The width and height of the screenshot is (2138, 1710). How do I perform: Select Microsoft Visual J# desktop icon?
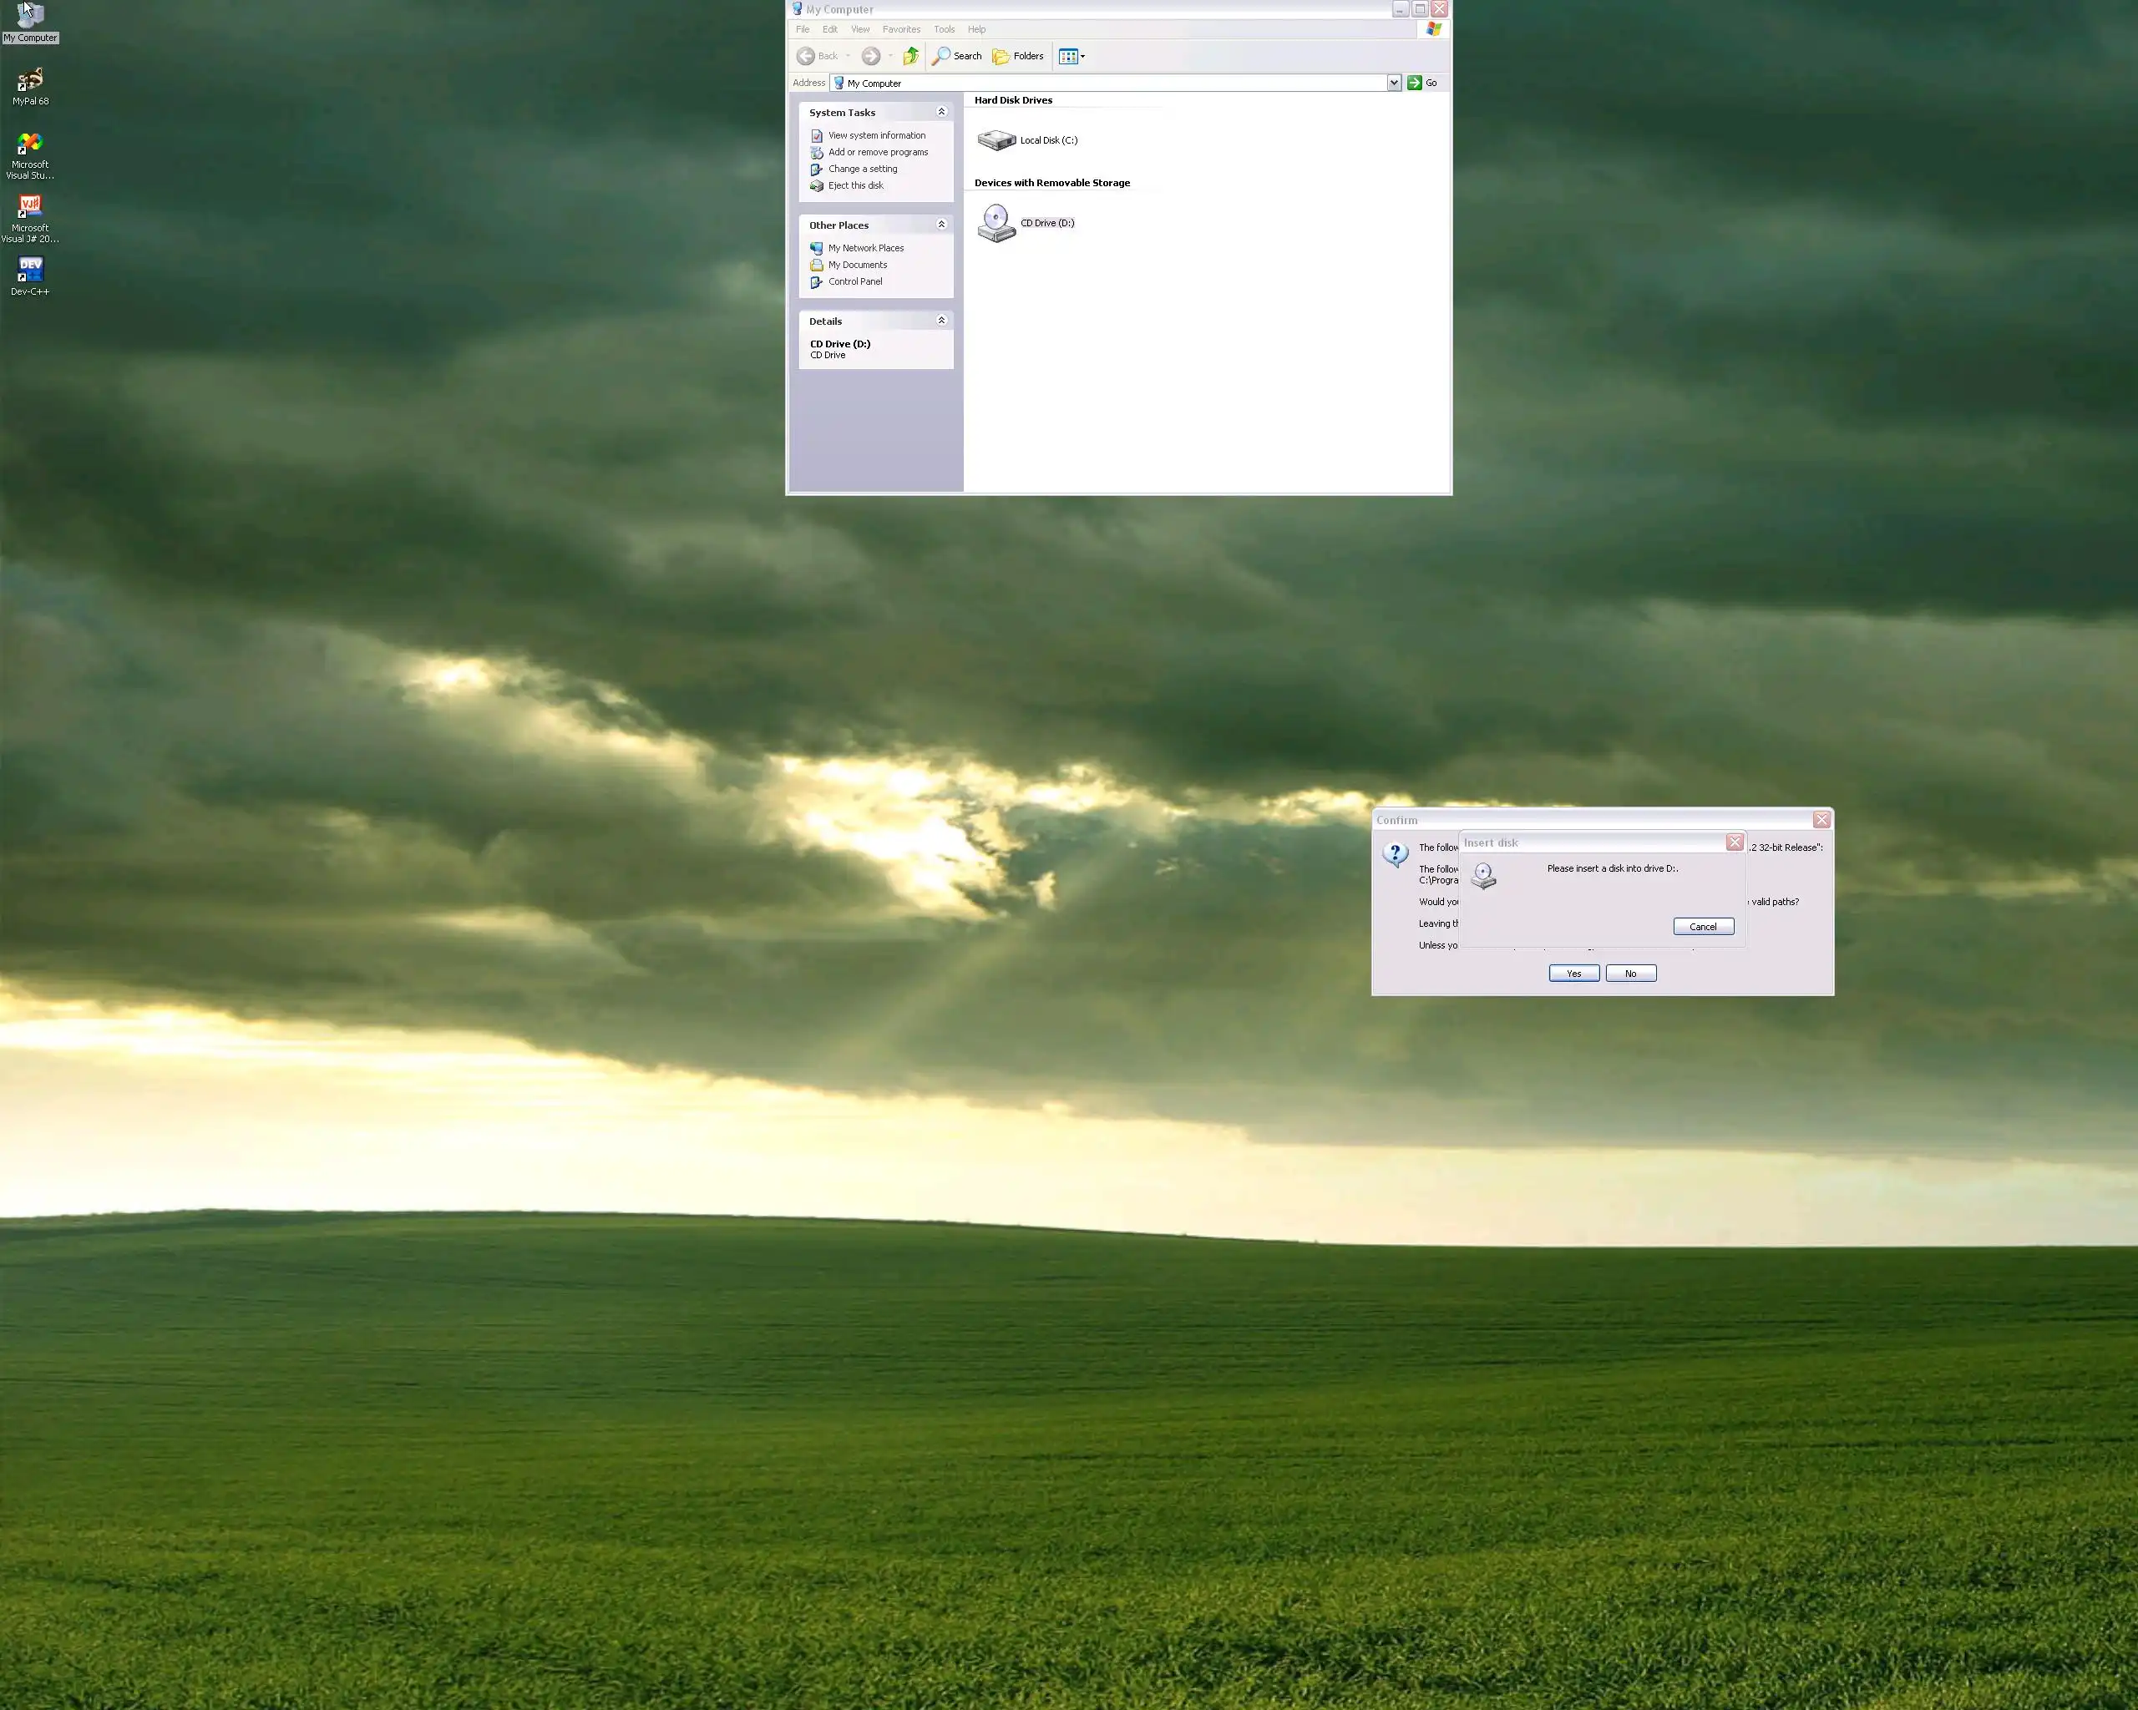30,208
